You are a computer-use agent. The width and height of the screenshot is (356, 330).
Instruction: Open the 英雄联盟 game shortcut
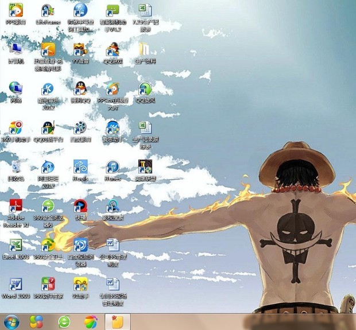tap(145, 167)
